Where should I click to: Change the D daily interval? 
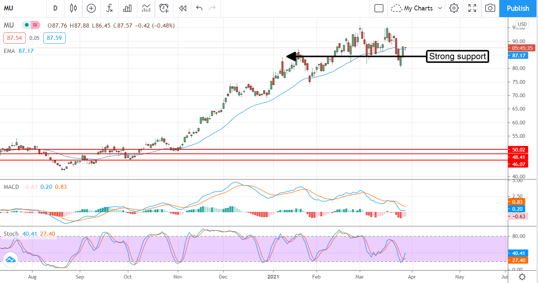55,8
